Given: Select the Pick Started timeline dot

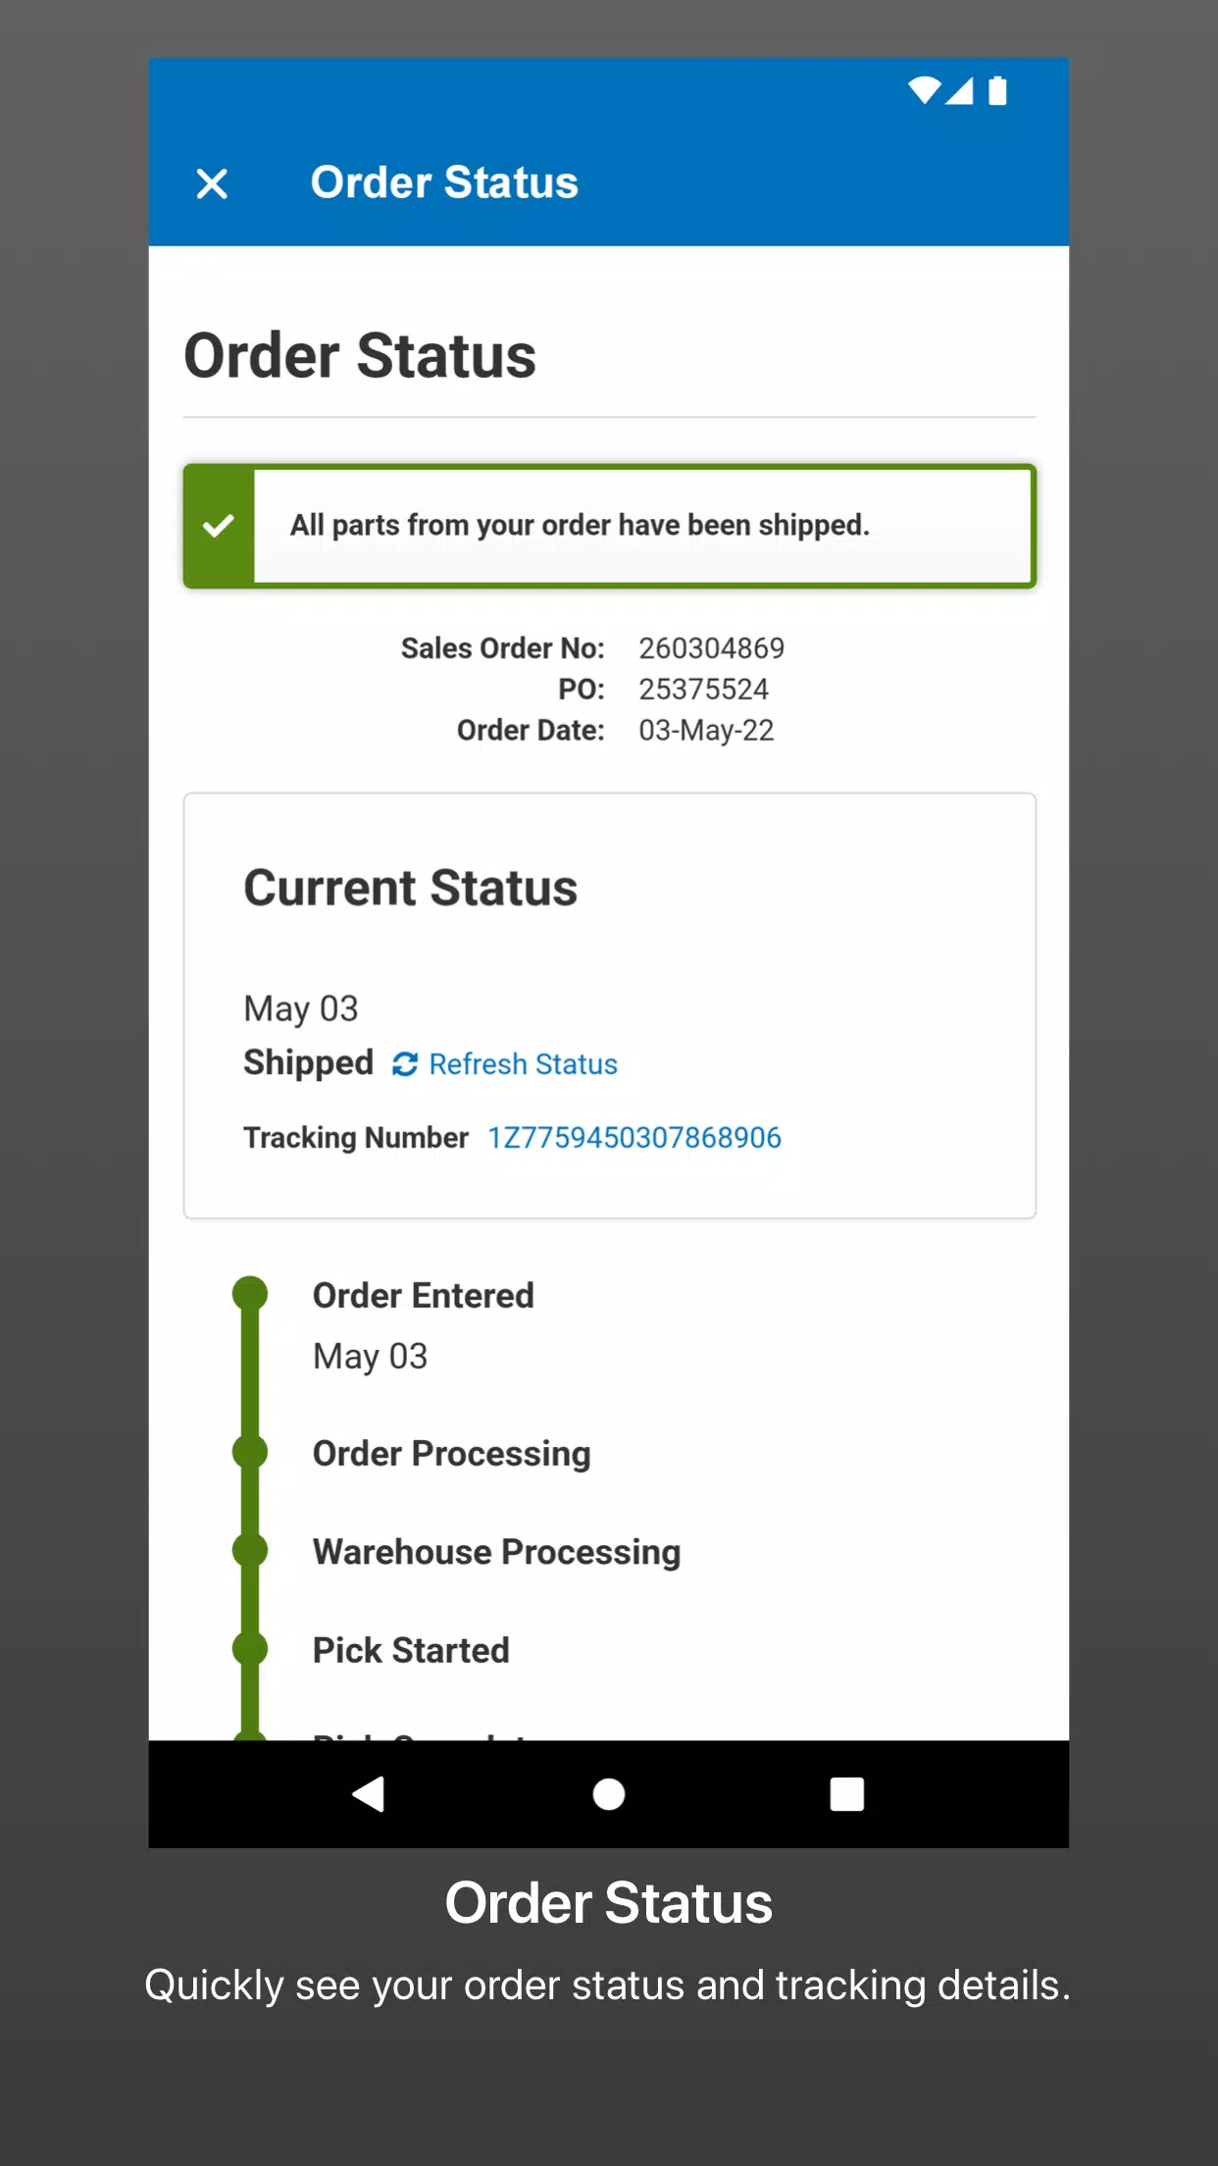Looking at the screenshot, I should 250,1649.
